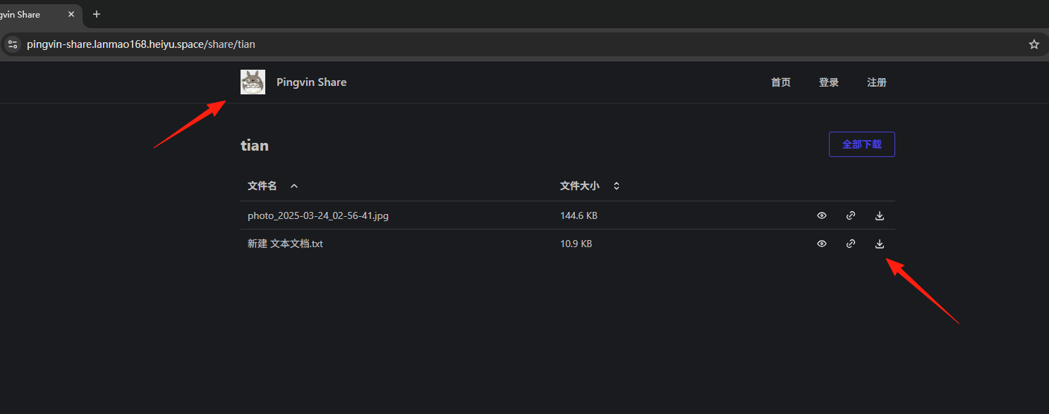The width and height of the screenshot is (1049, 414).
Task: Preview photo_2025-03-24_02-56-41.jpg with eye icon
Action: (x=822, y=215)
